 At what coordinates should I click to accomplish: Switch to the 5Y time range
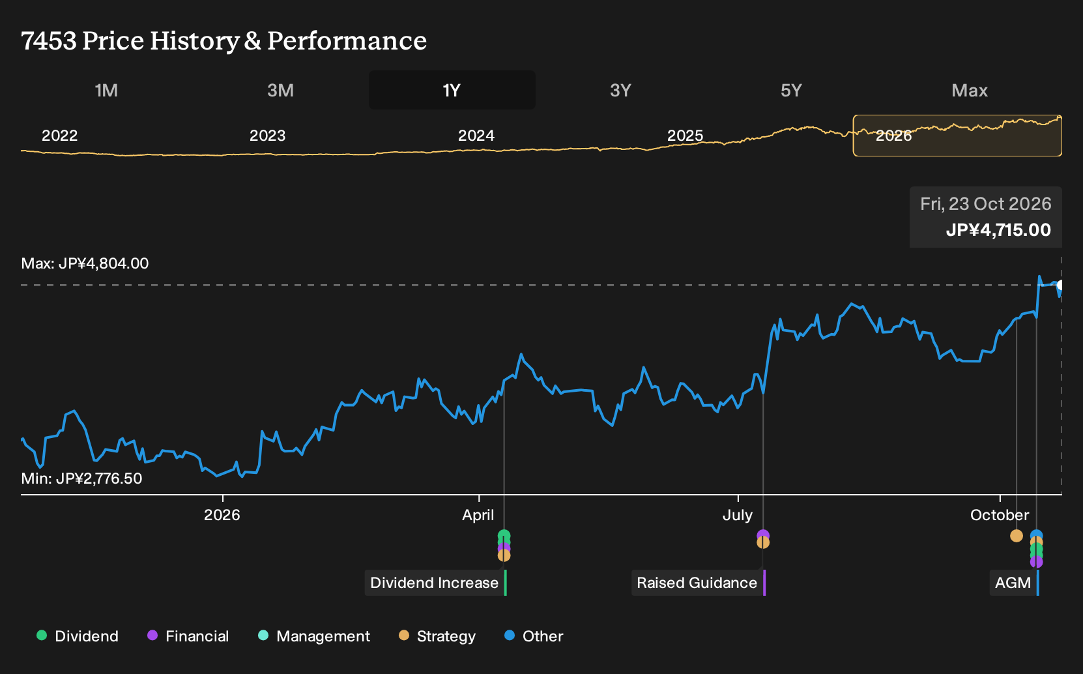(x=791, y=90)
